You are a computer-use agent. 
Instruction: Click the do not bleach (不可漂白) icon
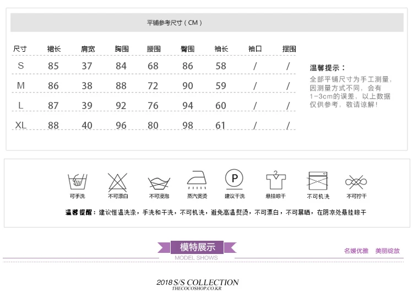click(x=117, y=182)
